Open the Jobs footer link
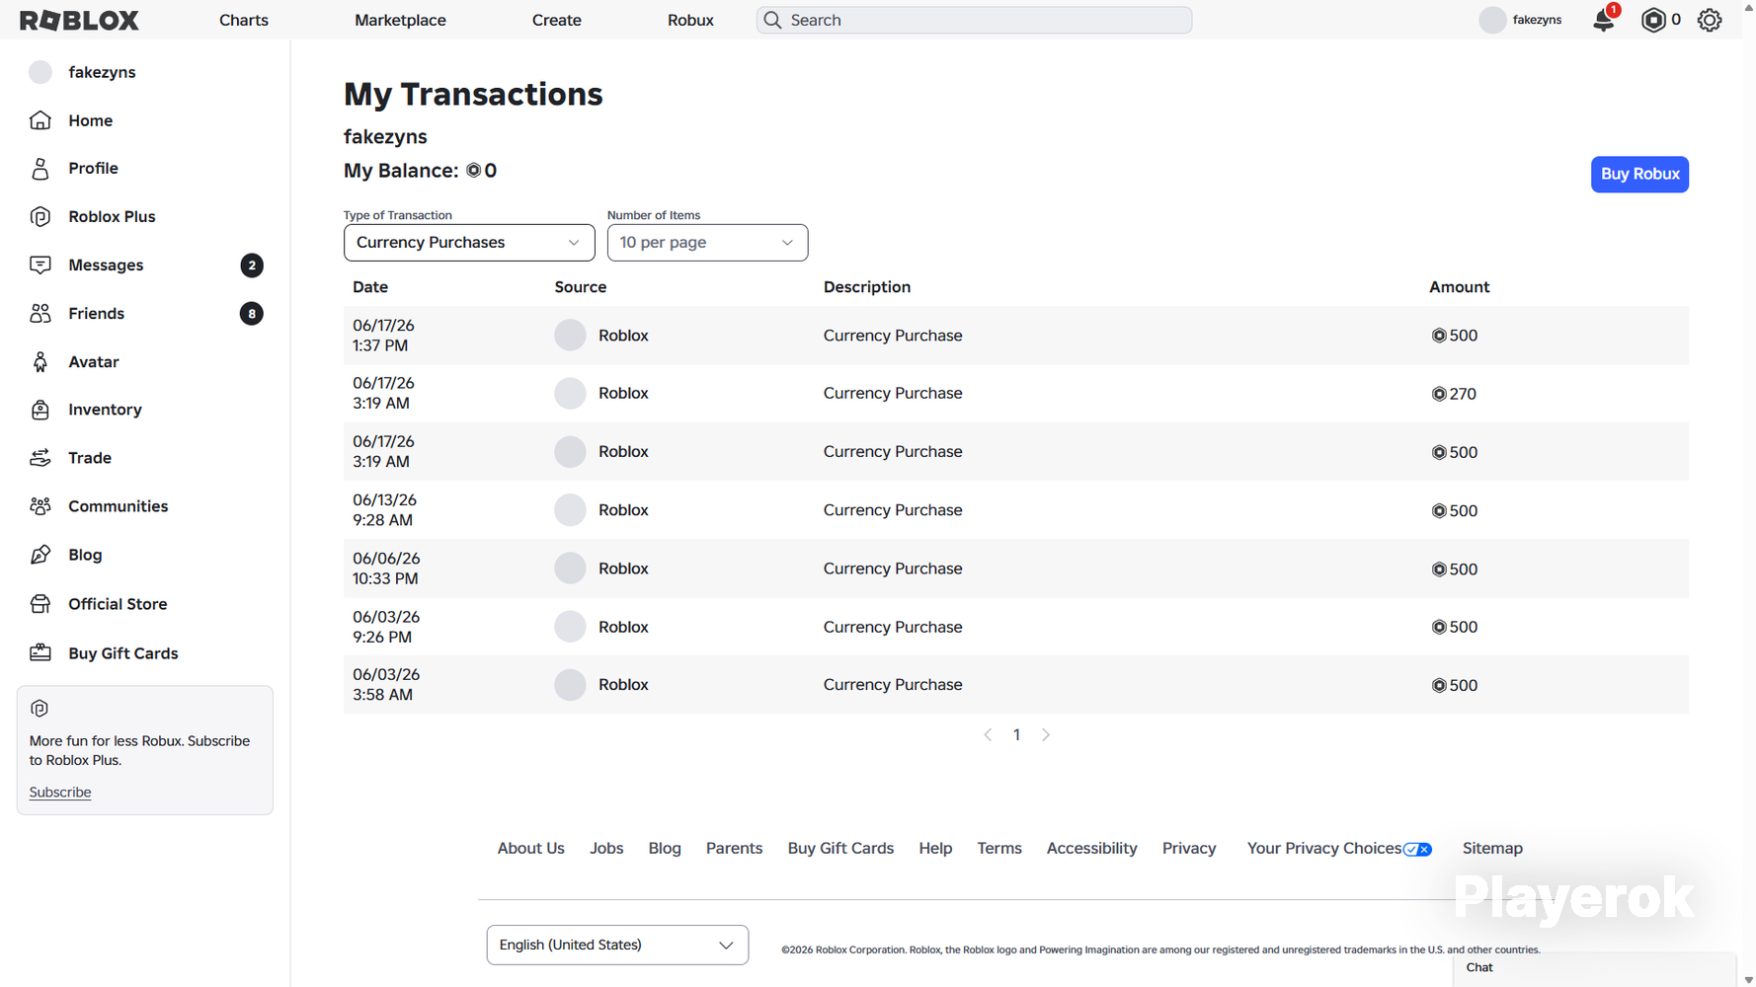The height and width of the screenshot is (987, 1756). pos(606,849)
